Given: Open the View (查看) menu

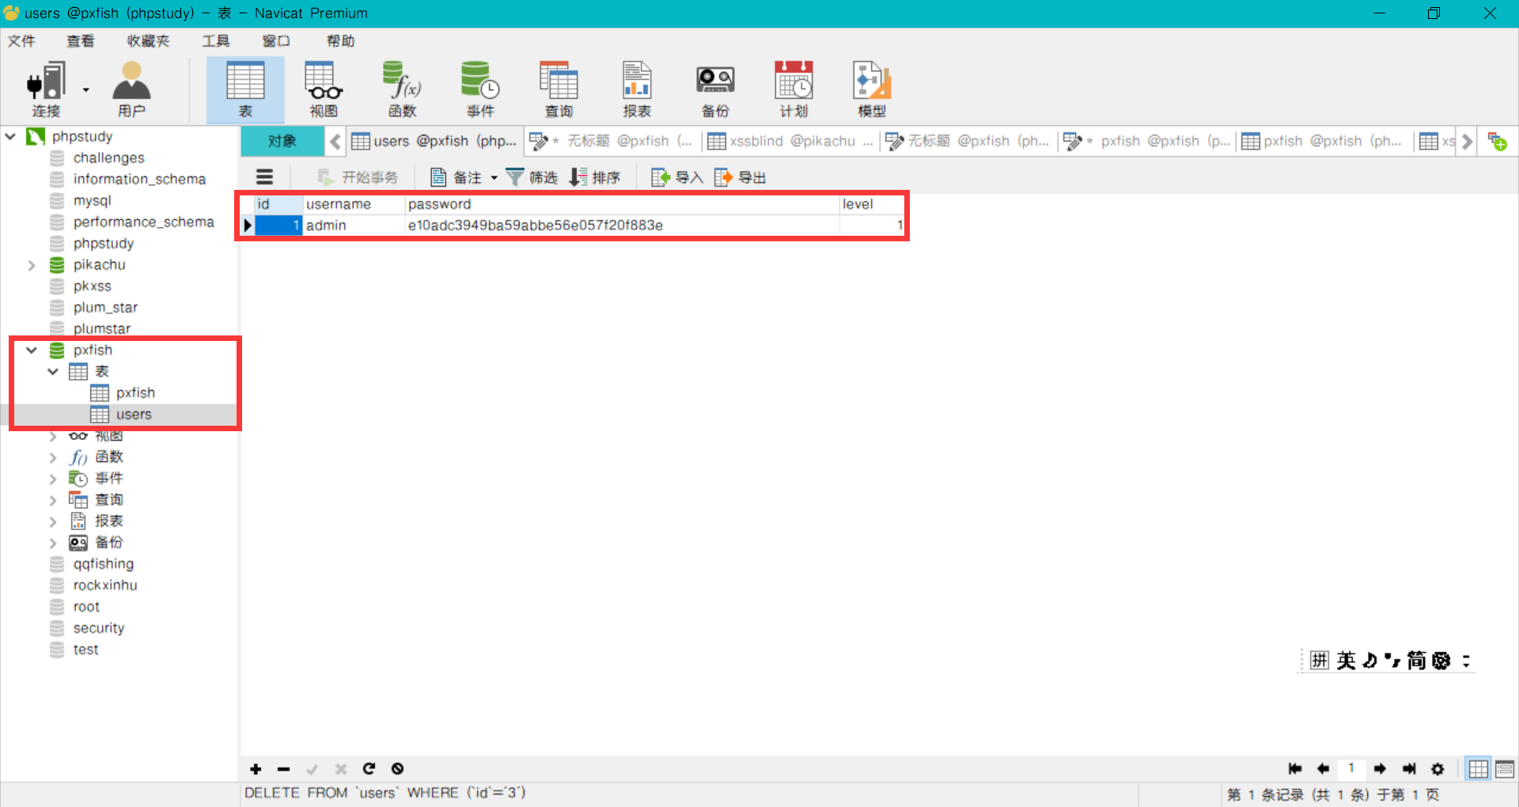Looking at the screenshot, I should coord(81,41).
